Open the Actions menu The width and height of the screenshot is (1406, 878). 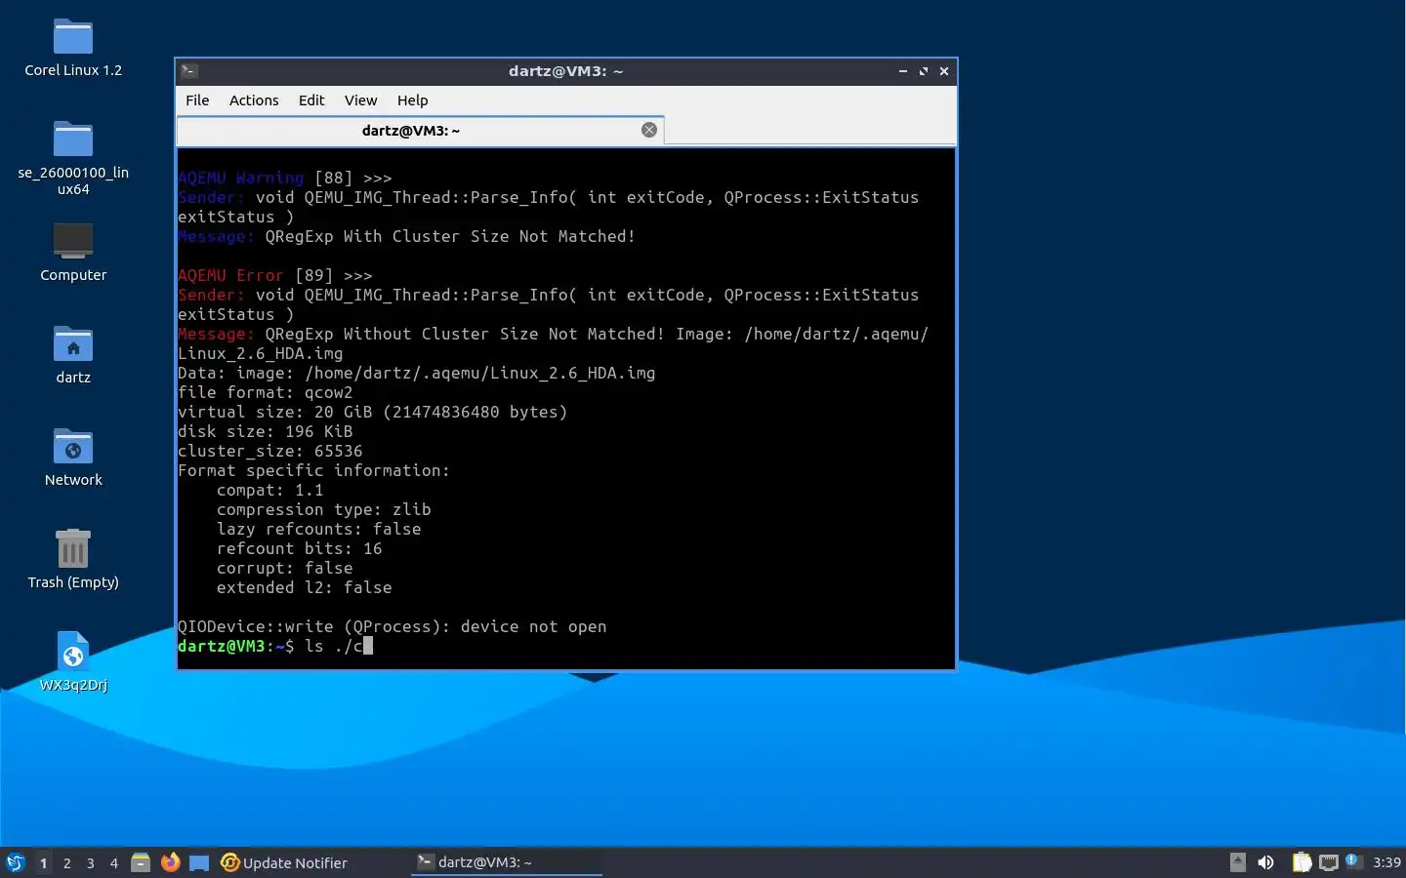pos(254,100)
